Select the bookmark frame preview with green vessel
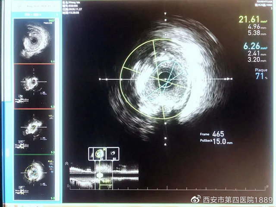The width and height of the screenshot is (276, 207). pos(100,153)
